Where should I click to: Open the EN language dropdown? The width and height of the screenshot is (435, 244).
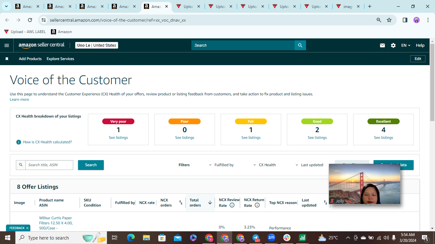pos(406,45)
